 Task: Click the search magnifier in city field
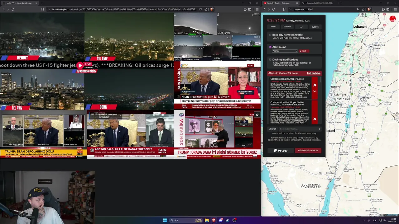(x=319, y=129)
